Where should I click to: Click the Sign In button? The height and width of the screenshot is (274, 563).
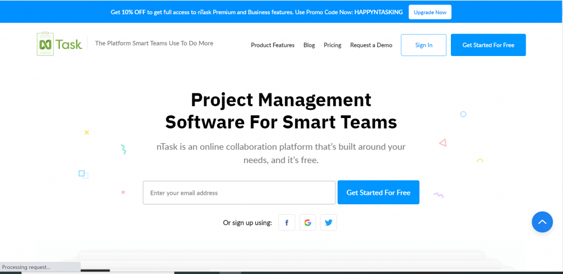coord(424,45)
